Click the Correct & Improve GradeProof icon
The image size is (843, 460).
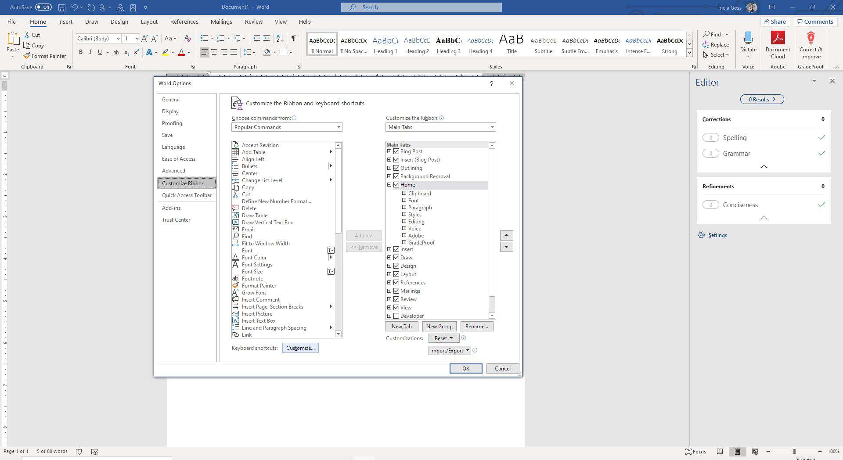[x=811, y=38]
